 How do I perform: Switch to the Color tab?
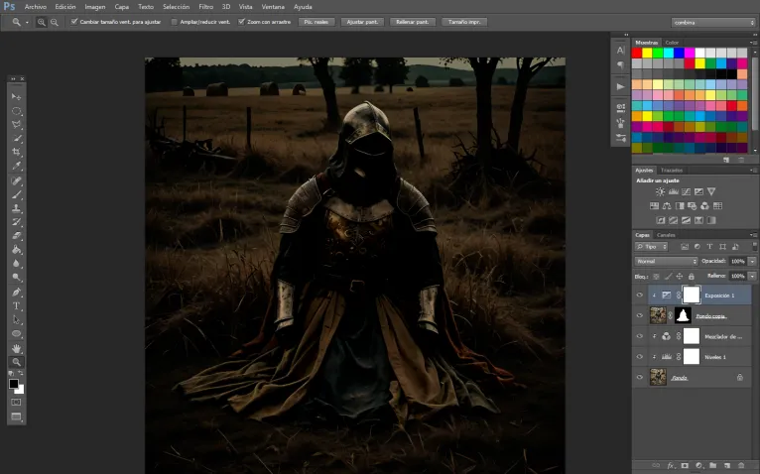[672, 43]
